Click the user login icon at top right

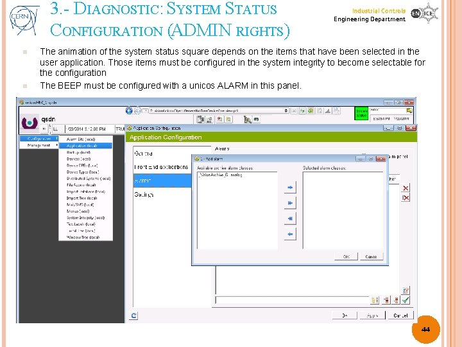[409, 111]
